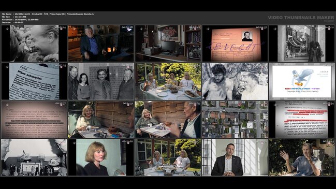Open the CSSR newspaper clipping thumbnail
336x189 pixels.
(34, 81)
